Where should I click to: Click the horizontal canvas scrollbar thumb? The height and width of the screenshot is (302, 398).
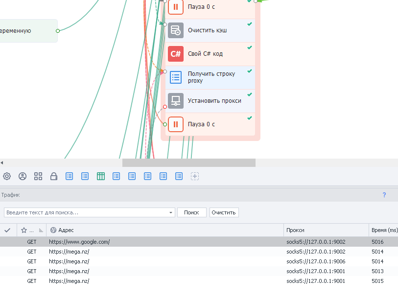(189, 163)
